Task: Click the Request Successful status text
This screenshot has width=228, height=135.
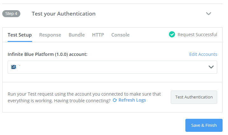Action: point(197,35)
